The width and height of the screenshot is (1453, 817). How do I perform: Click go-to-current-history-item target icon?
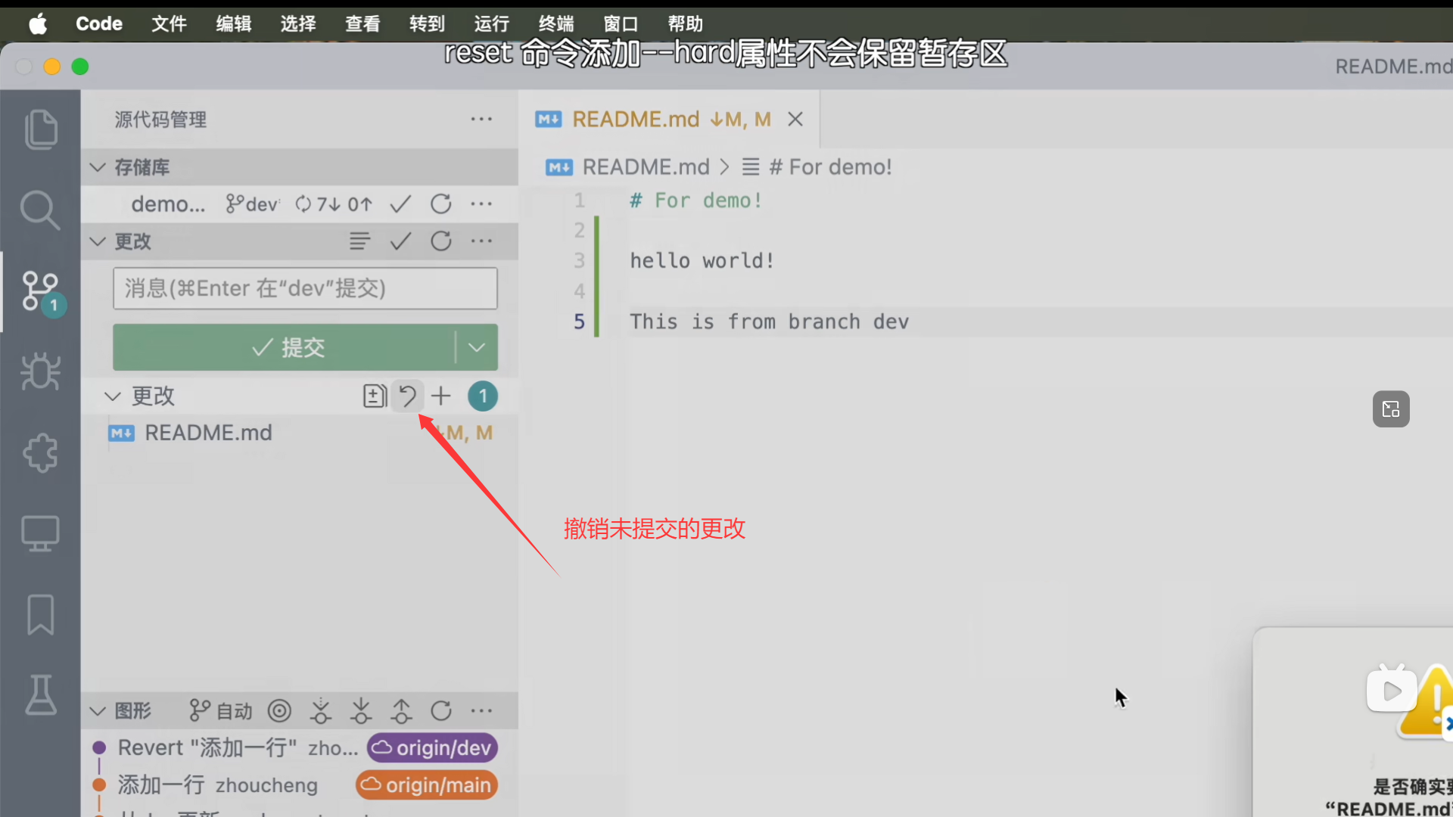279,711
